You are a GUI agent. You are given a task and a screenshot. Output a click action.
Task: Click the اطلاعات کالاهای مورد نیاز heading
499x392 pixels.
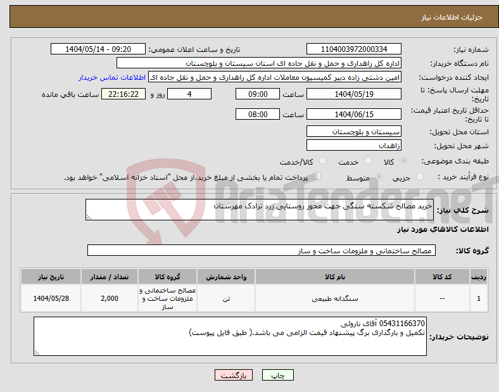pos(443,229)
